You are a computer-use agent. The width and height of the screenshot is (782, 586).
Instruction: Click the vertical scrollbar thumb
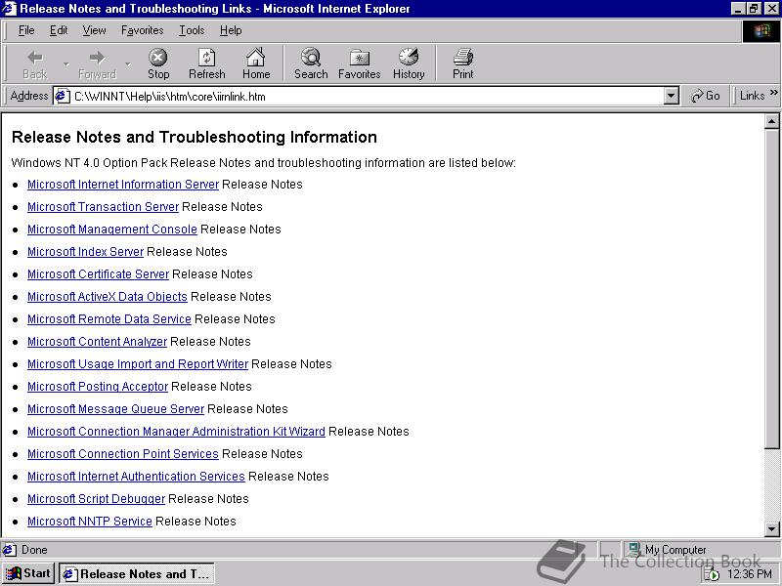[771, 288]
